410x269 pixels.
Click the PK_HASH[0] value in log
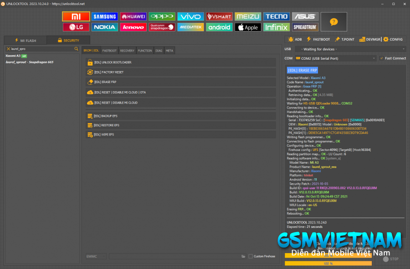[x=337, y=129]
